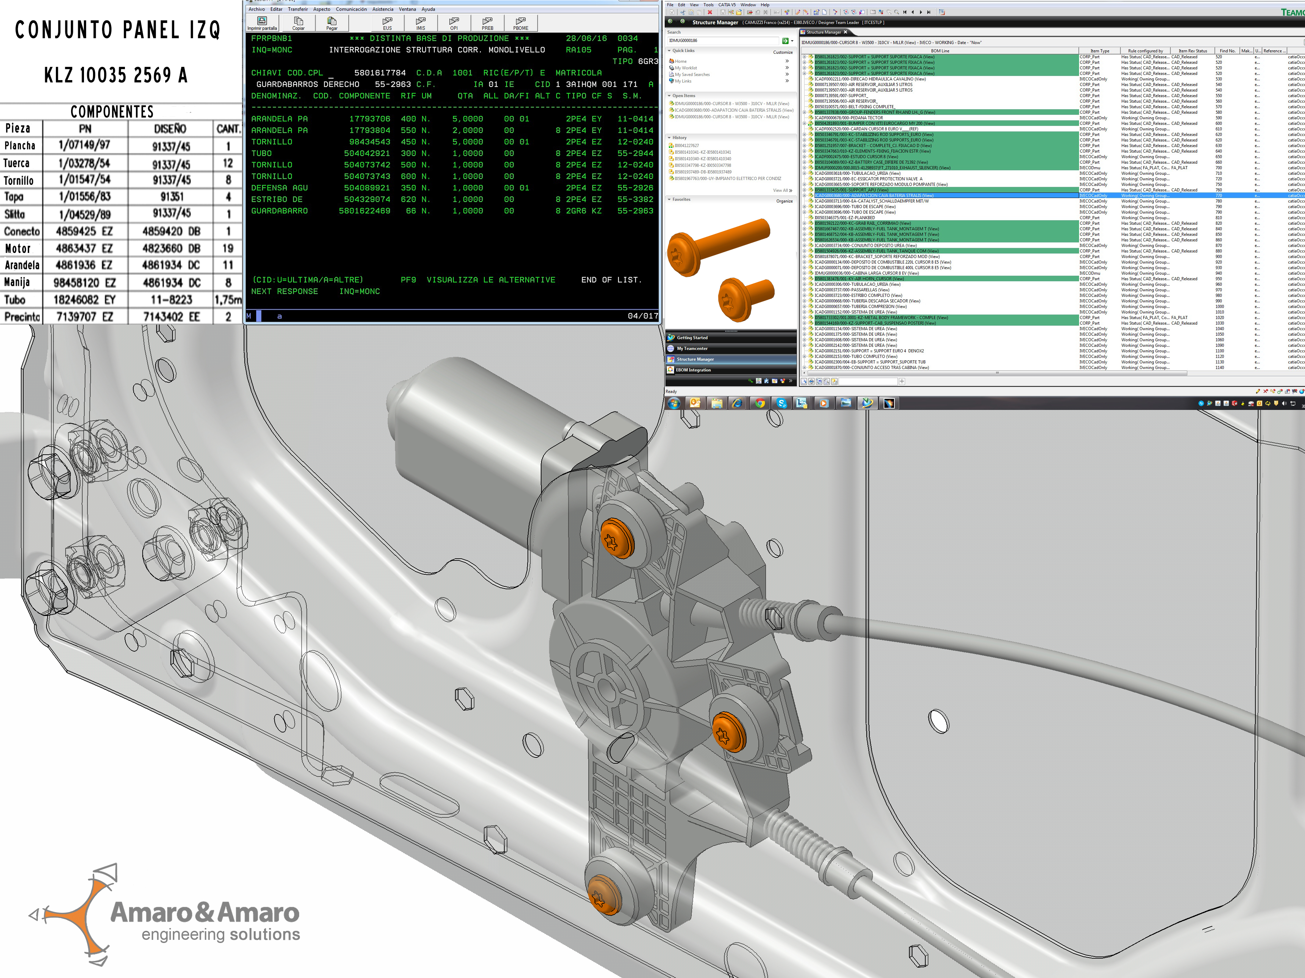Click the BOM table horizontal scrollbar
This screenshot has height=978, width=1305.
(x=997, y=372)
